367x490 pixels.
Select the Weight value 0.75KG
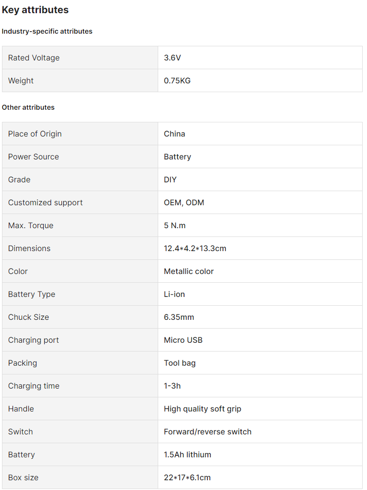[x=177, y=80]
